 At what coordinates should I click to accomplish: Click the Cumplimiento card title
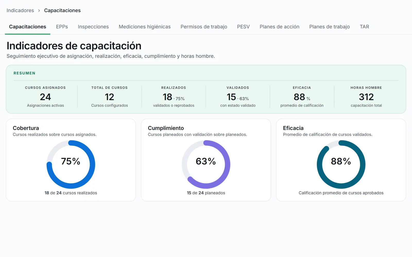[x=166, y=128]
